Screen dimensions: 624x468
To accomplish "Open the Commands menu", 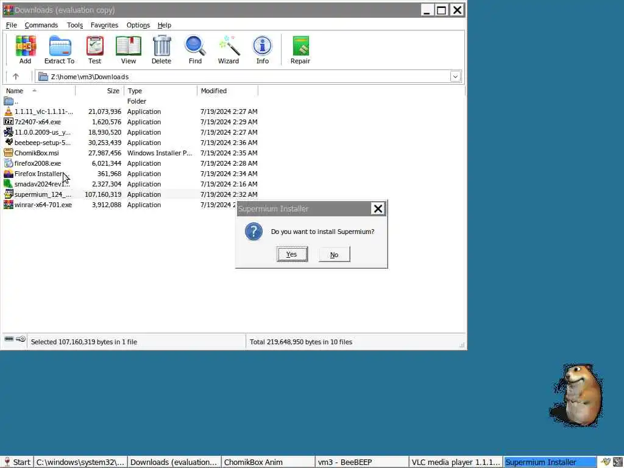I will 41,25.
